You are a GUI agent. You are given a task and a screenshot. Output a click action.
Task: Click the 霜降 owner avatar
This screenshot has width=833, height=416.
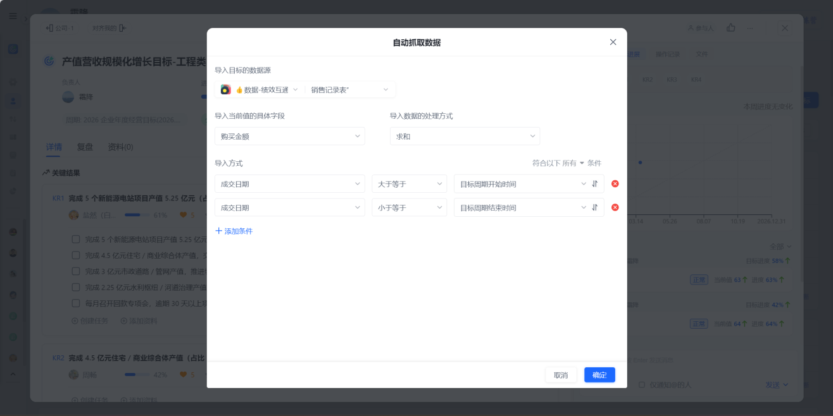click(68, 97)
